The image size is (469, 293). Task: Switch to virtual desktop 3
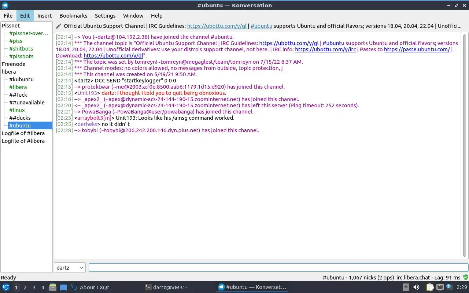point(34,288)
